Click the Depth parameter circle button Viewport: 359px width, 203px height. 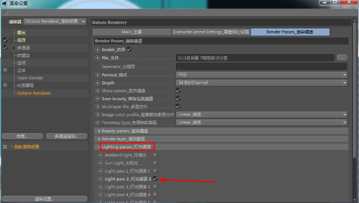click(x=98, y=82)
